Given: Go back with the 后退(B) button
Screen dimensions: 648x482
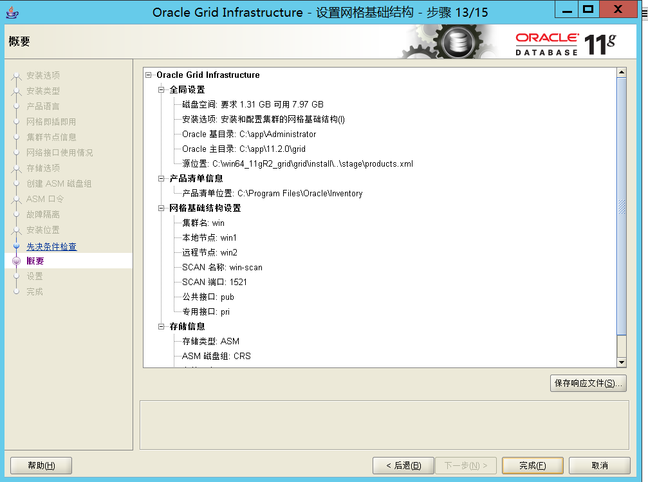Looking at the screenshot, I should tap(403, 465).
